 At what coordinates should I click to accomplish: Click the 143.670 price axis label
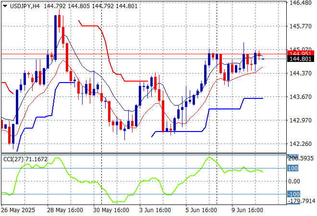(x=301, y=96)
